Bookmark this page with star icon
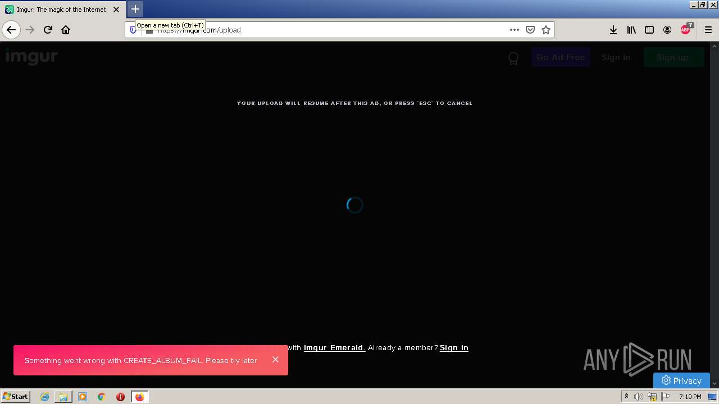Viewport: 719px width, 404px height. [545, 30]
